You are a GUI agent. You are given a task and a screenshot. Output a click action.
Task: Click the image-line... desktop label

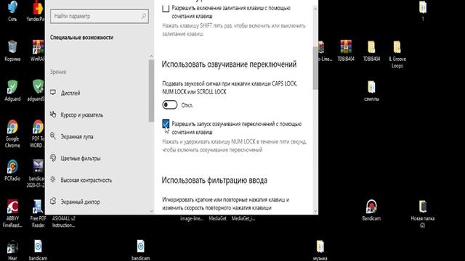pyautogui.click(x=192, y=218)
